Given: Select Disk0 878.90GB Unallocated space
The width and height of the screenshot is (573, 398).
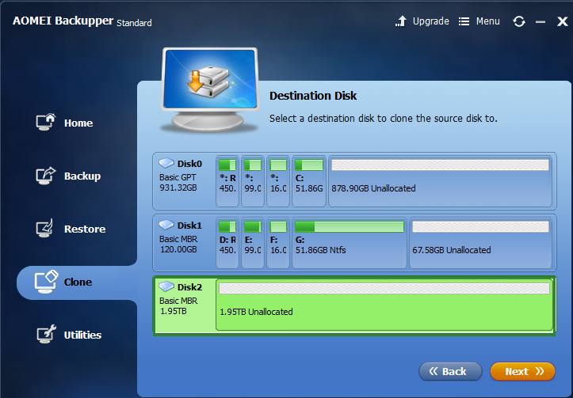Looking at the screenshot, I should tap(440, 181).
